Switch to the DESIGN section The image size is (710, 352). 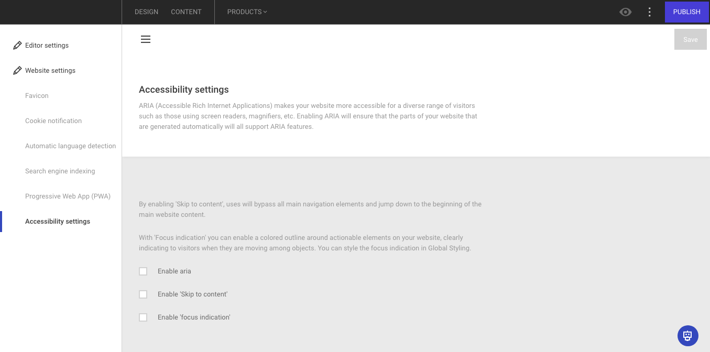(146, 12)
